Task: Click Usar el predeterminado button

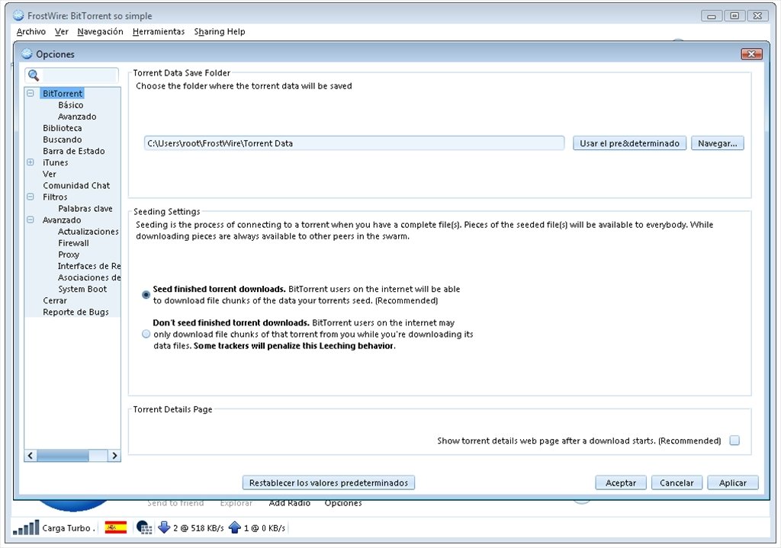Action: 629,143
